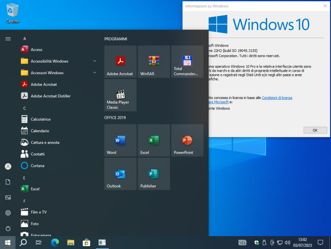Screen dimensions: 331x249
Task: Click the safely remove hardware tray icon
Action: [x=264, y=242]
